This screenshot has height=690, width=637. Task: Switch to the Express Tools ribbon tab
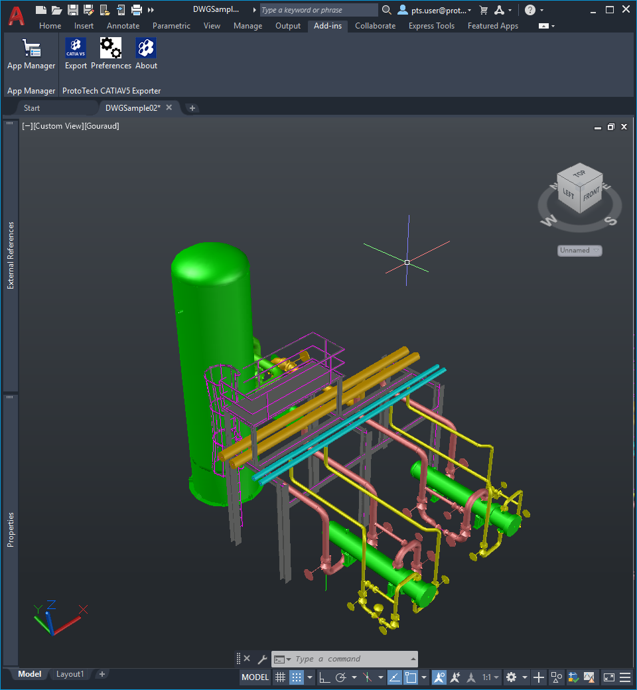coord(431,26)
